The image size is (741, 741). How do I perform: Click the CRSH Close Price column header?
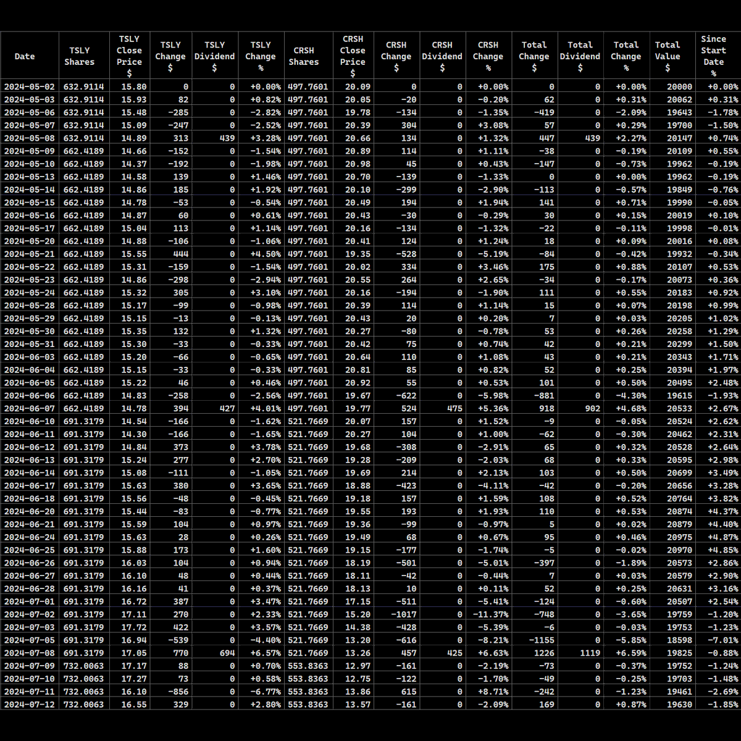(x=353, y=56)
